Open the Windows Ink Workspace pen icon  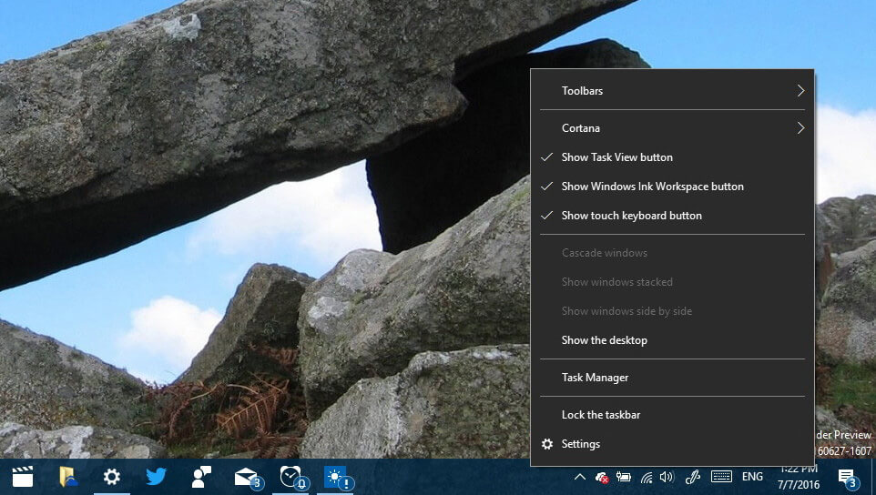[x=693, y=477]
